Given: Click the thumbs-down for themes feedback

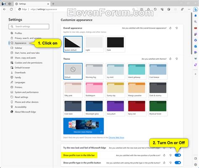Looking at the screenshot, I should [177, 59].
